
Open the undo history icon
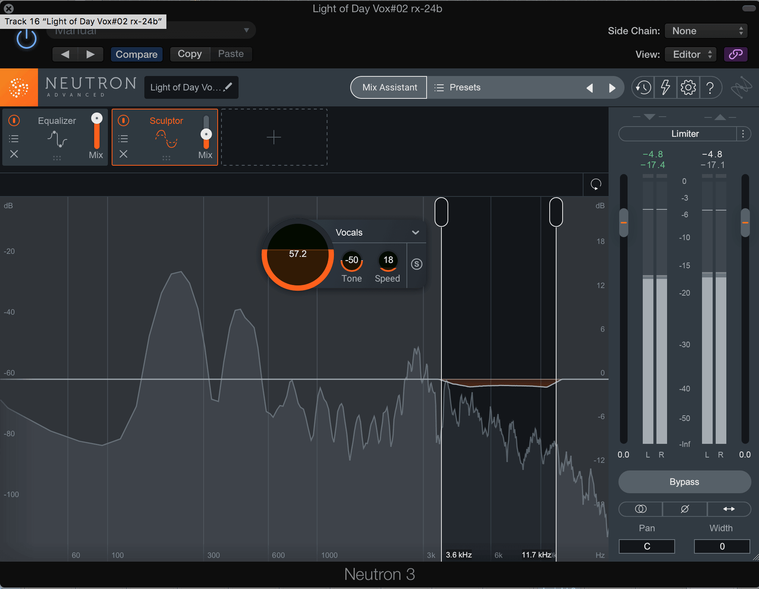[643, 87]
